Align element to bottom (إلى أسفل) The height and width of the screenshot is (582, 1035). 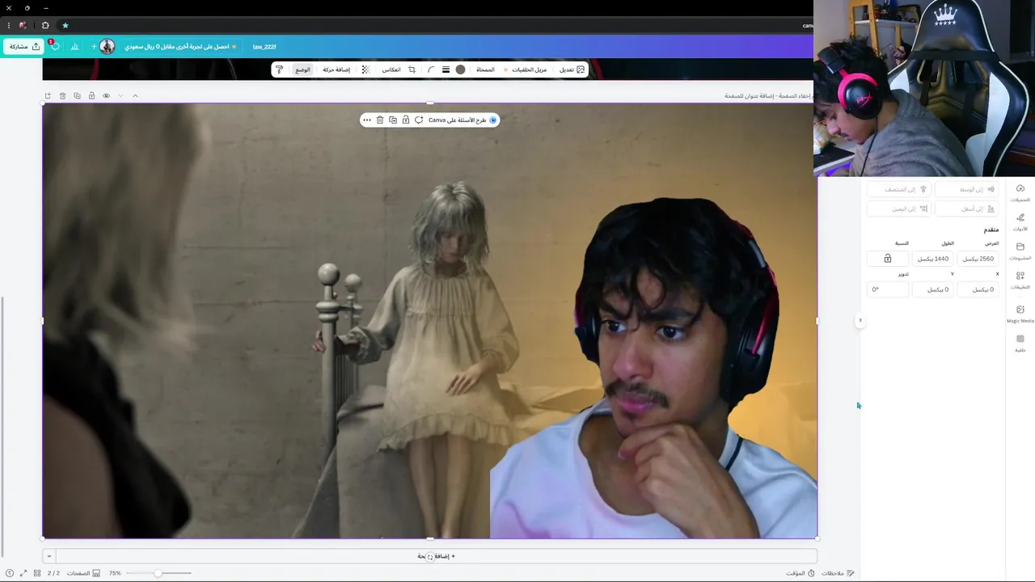pyautogui.click(x=967, y=209)
